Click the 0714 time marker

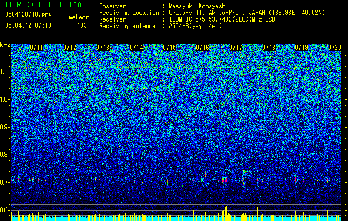136,48
